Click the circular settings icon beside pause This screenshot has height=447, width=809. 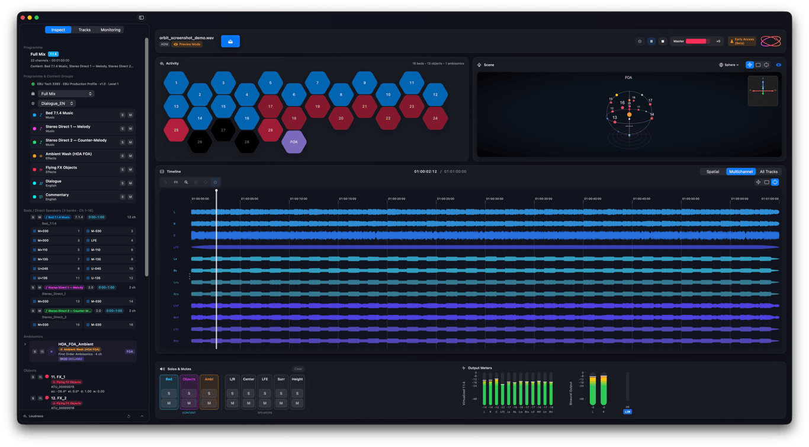[640, 41]
